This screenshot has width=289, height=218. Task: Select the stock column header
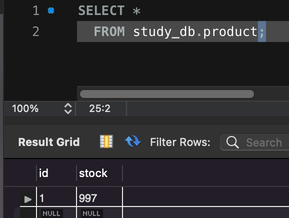[99, 173]
